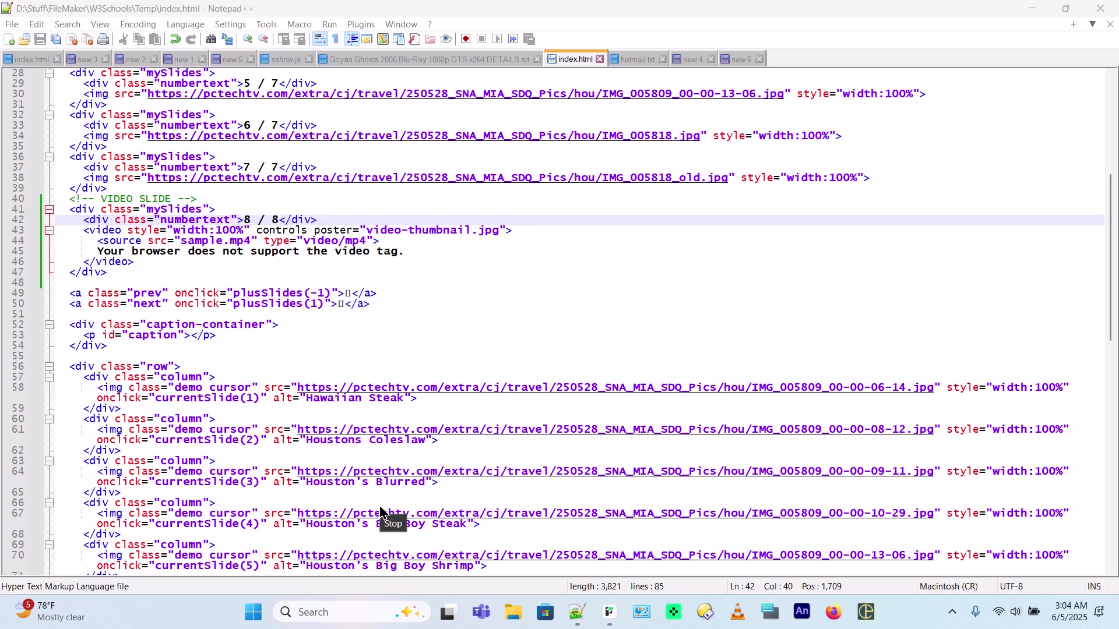Open the 00-00-08-12.jpg link on line 61
The height and width of the screenshot is (629, 1119).
[x=615, y=429]
